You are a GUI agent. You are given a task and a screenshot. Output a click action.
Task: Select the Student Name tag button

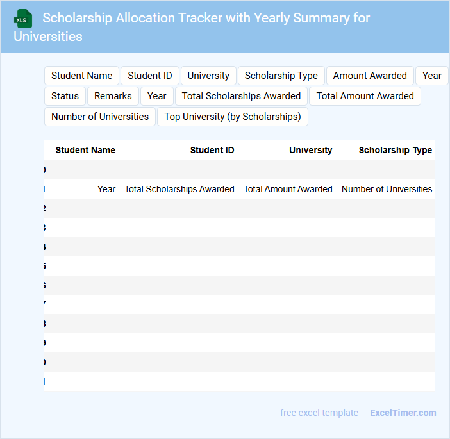pos(81,76)
